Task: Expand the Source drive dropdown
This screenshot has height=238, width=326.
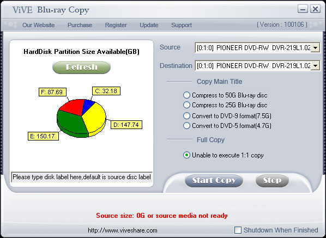Action: [316, 48]
